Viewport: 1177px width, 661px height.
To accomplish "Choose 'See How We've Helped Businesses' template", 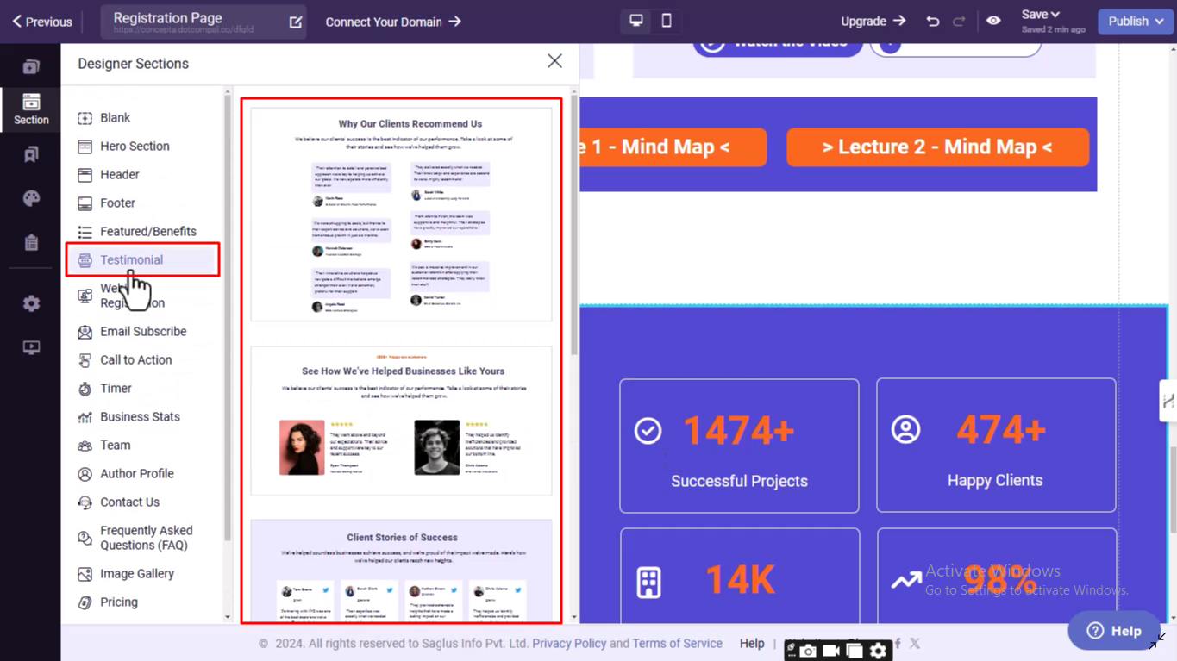I will point(401,421).
